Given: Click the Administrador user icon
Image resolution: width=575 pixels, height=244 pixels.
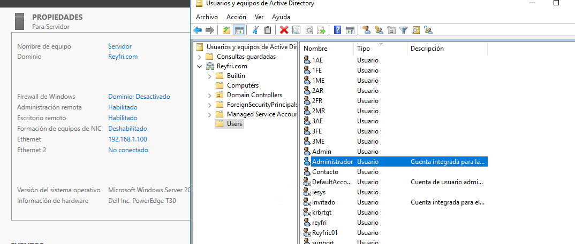Looking at the screenshot, I should tap(307, 161).
